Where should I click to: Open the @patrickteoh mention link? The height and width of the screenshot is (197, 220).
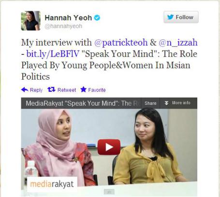click(121, 43)
